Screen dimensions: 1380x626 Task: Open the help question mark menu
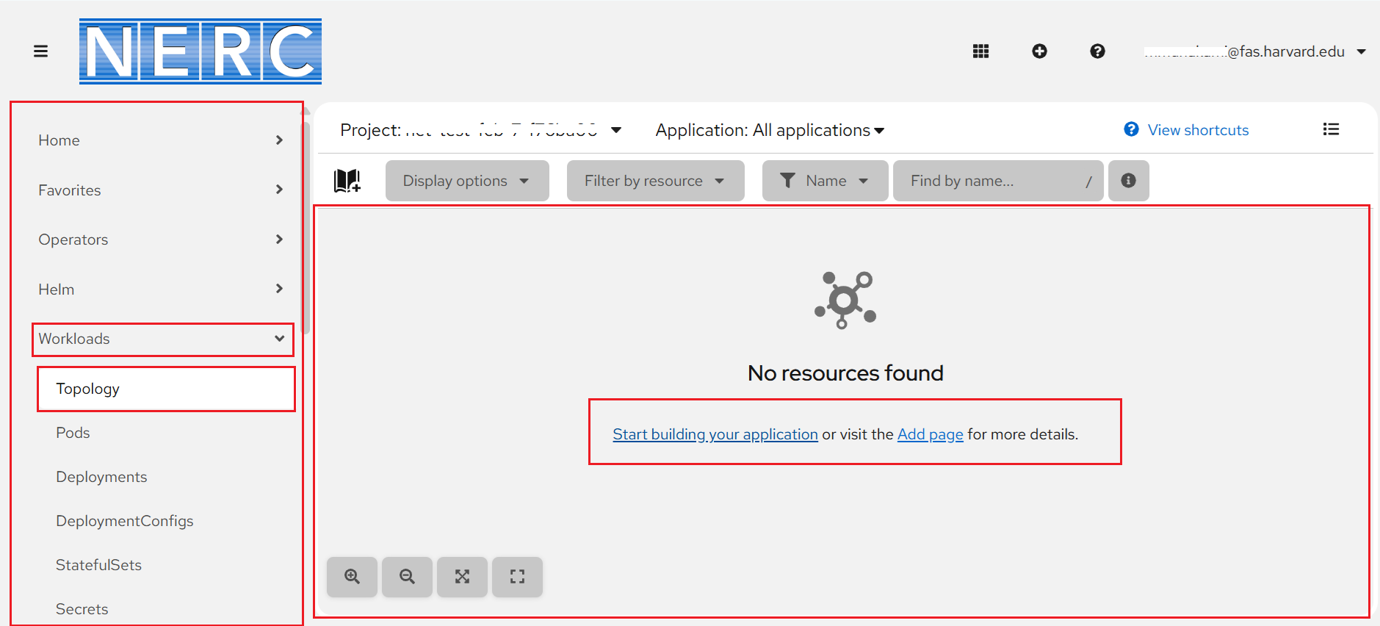pyautogui.click(x=1097, y=51)
